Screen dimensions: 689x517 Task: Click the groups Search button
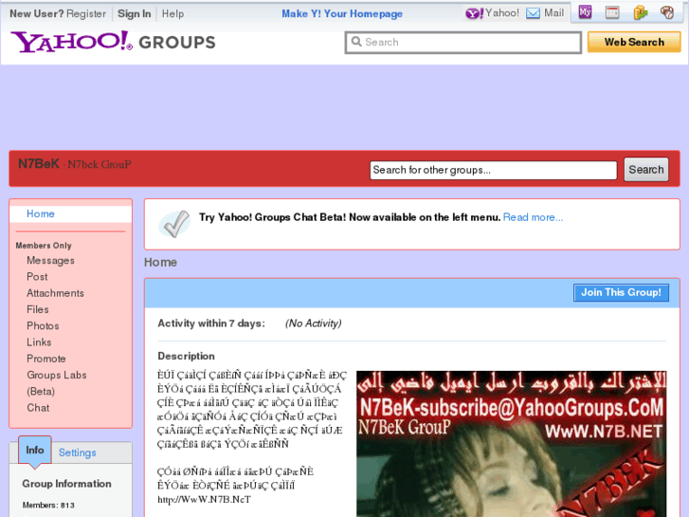click(646, 170)
